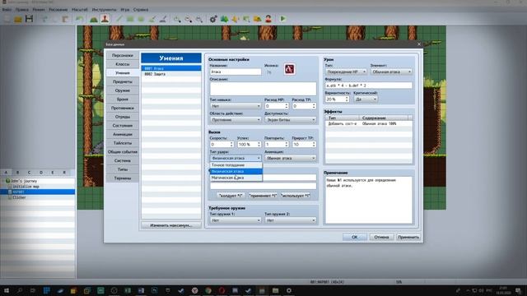
Task: Select the Shadow Pen tool
Action: [x=163, y=19]
